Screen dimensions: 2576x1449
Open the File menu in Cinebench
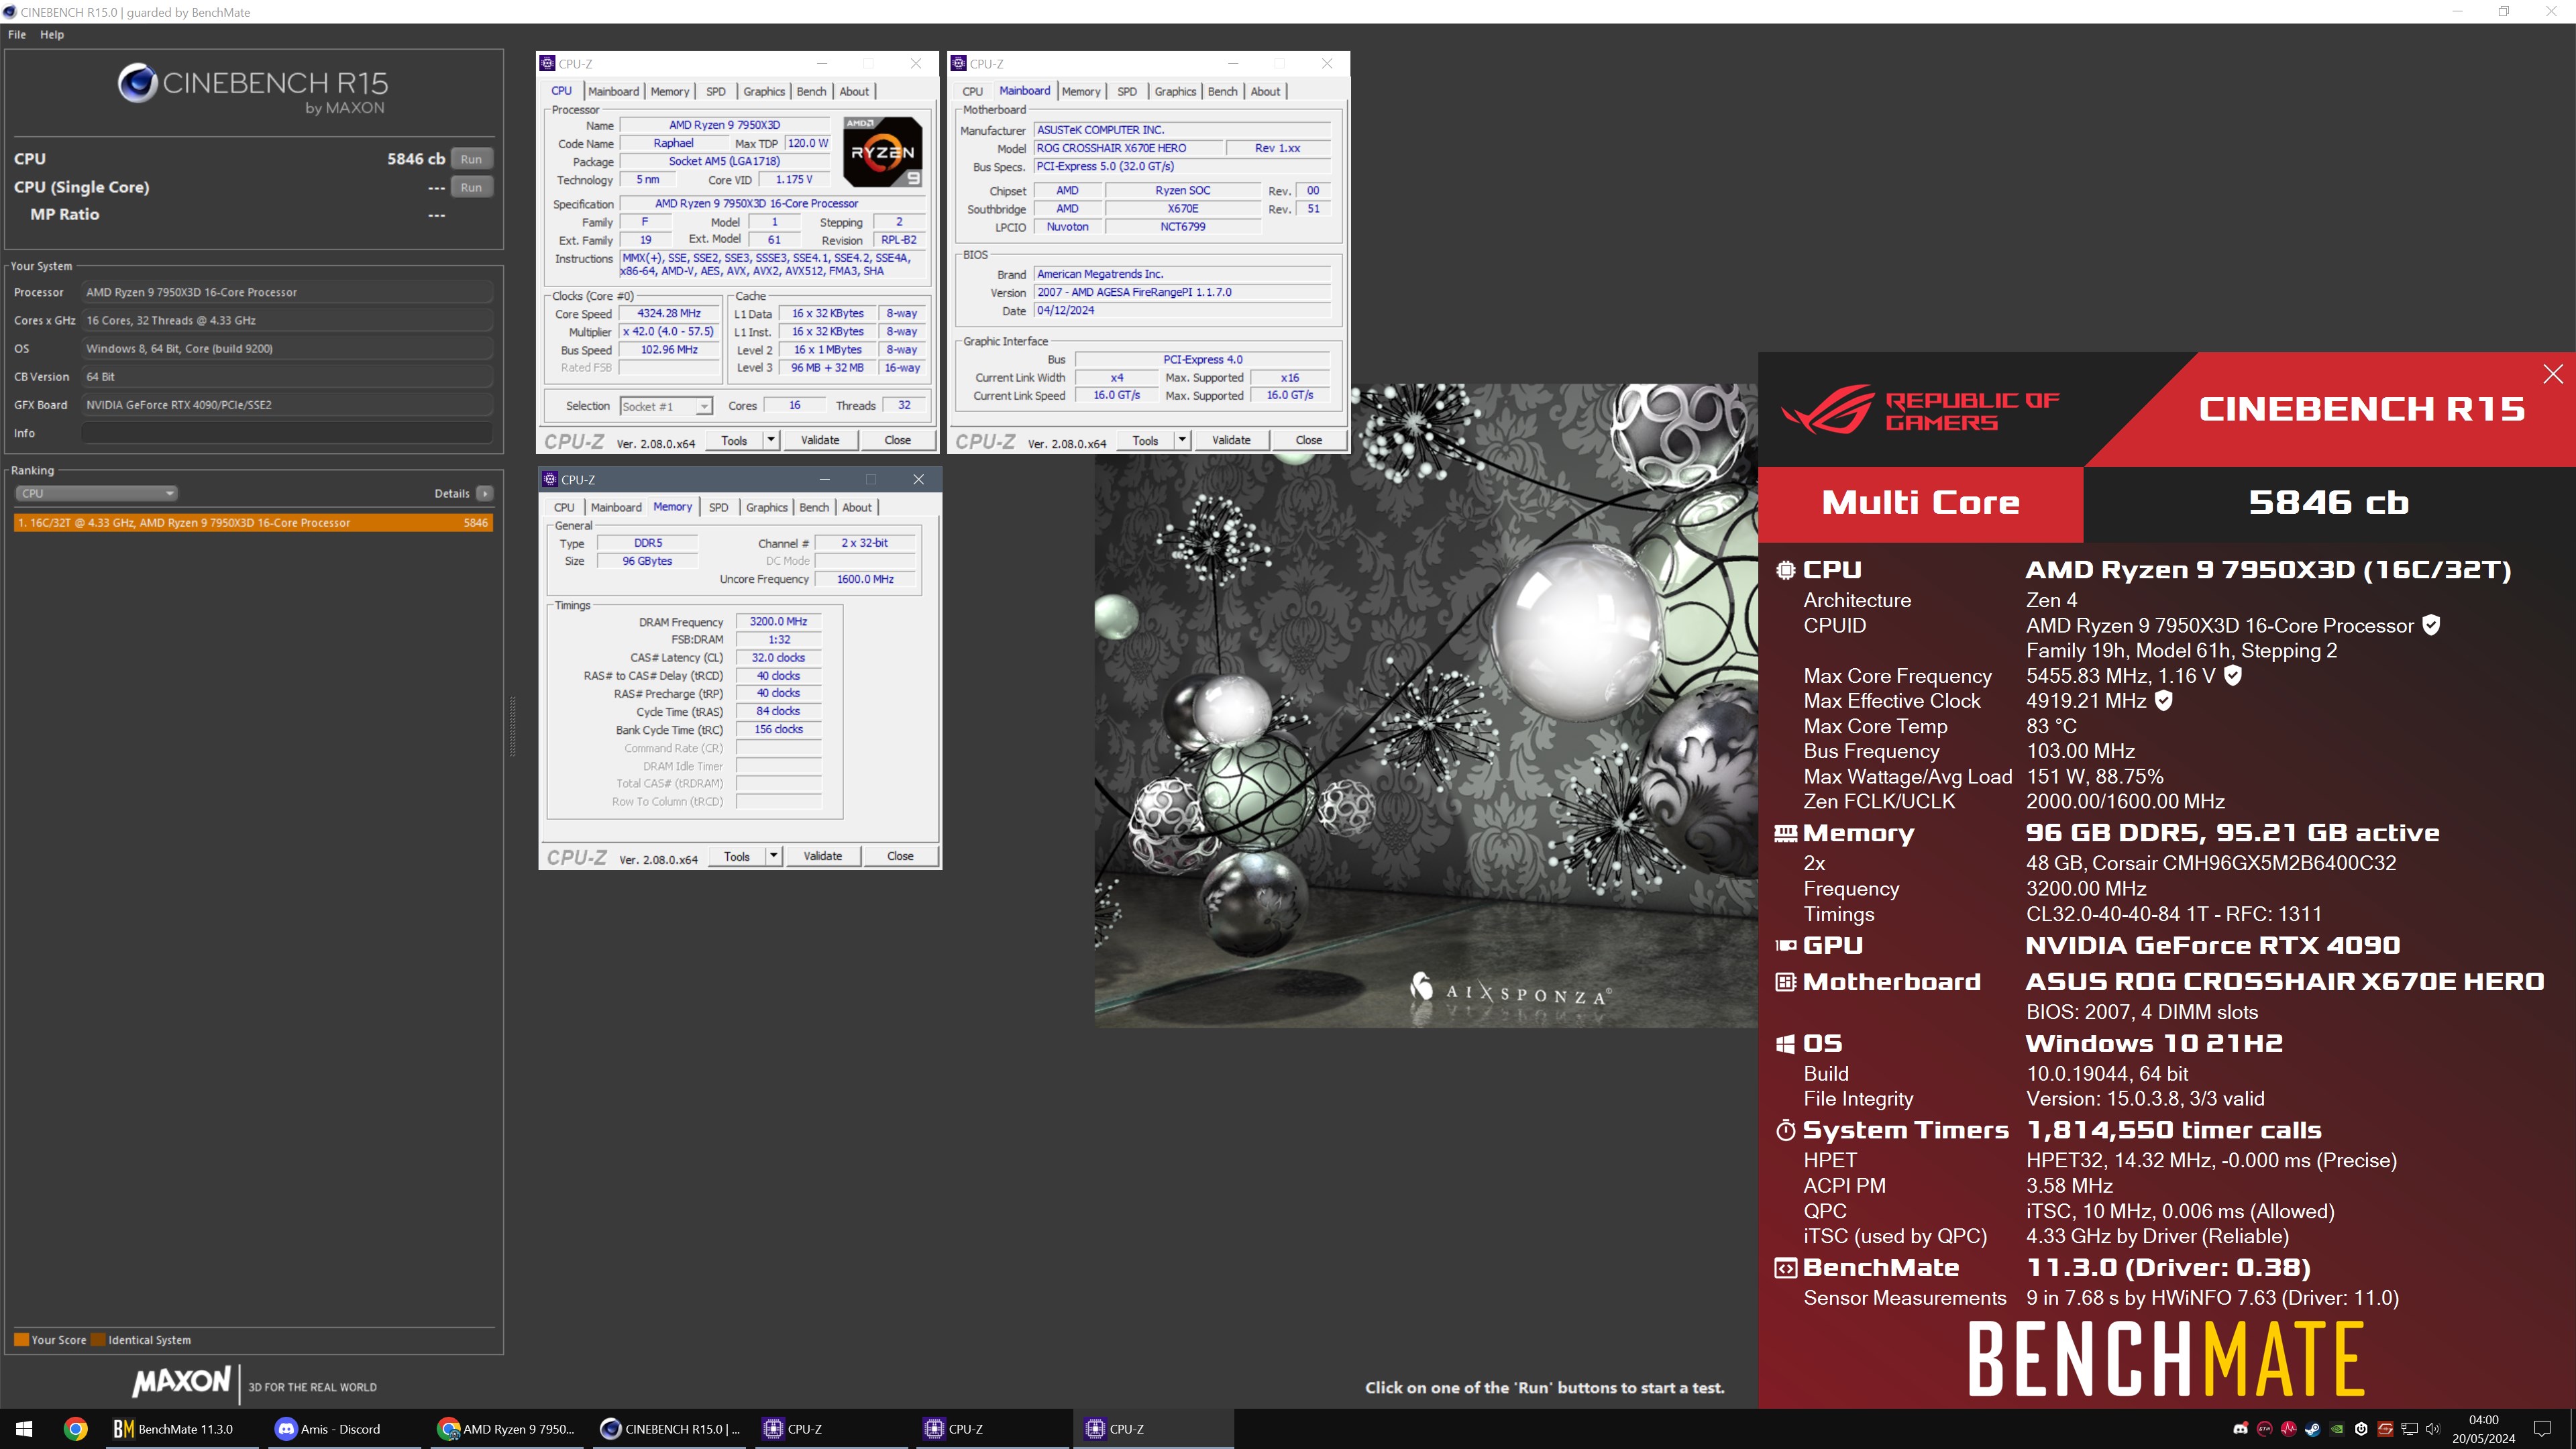(x=17, y=34)
